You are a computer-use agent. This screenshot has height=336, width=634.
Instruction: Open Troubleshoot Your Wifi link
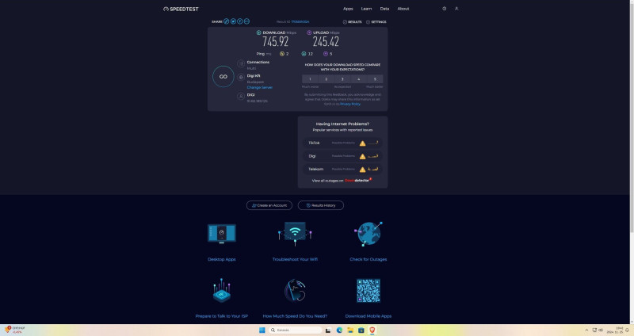(x=295, y=259)
